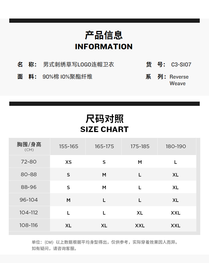This screenshot has width=209, height=263.
Task: Select the 155-165 height column header
Action: 69,146
